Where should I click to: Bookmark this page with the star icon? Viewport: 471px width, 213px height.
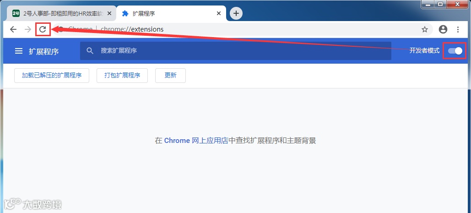click(424, 29)
